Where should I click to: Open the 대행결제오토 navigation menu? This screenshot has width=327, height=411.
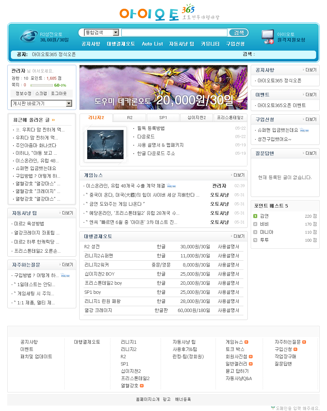pyautogui.click(x=121, y=44)
